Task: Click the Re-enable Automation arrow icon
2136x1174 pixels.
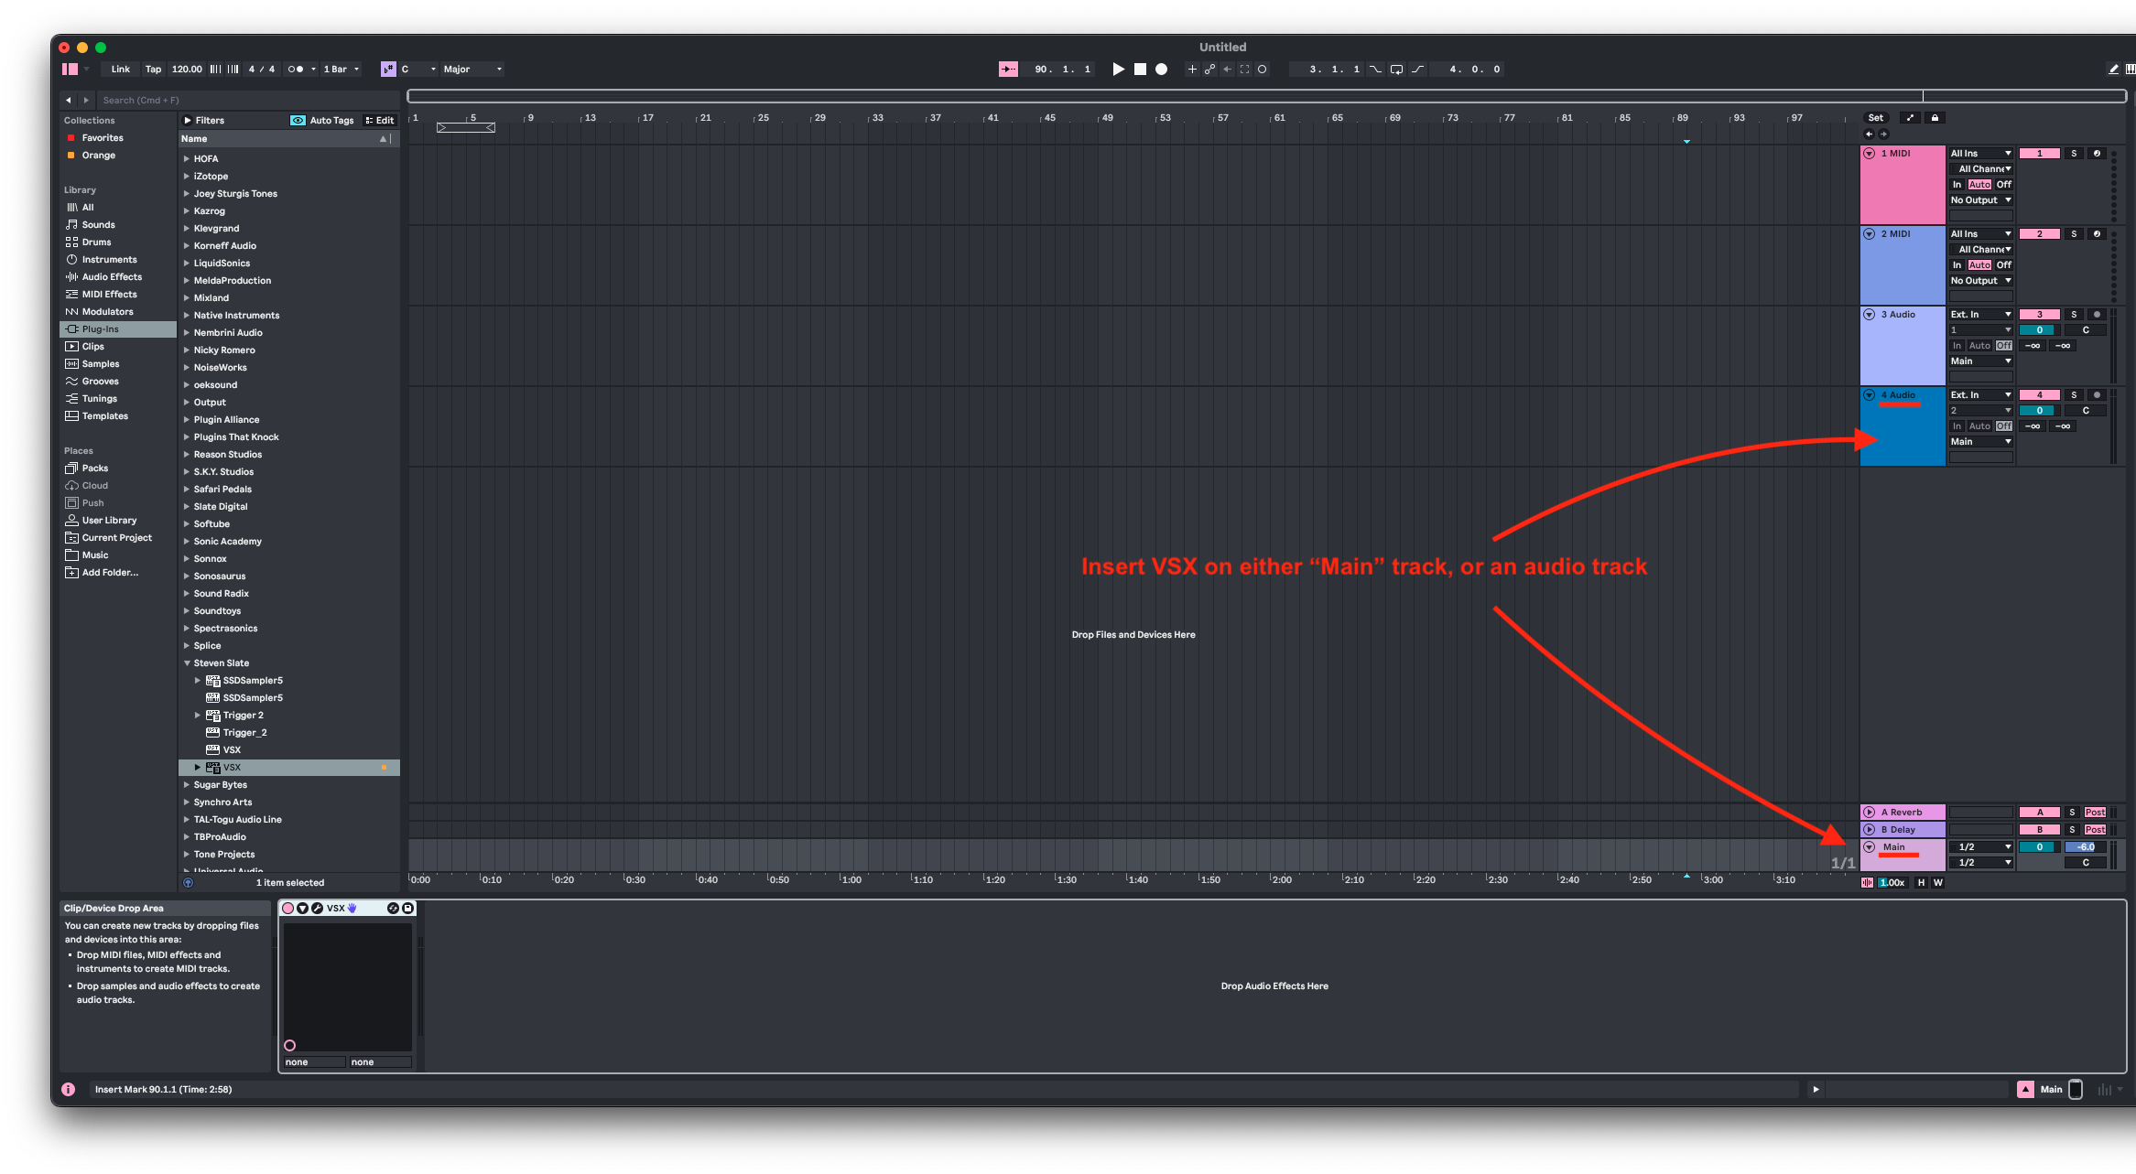Action: [1227, 70]
